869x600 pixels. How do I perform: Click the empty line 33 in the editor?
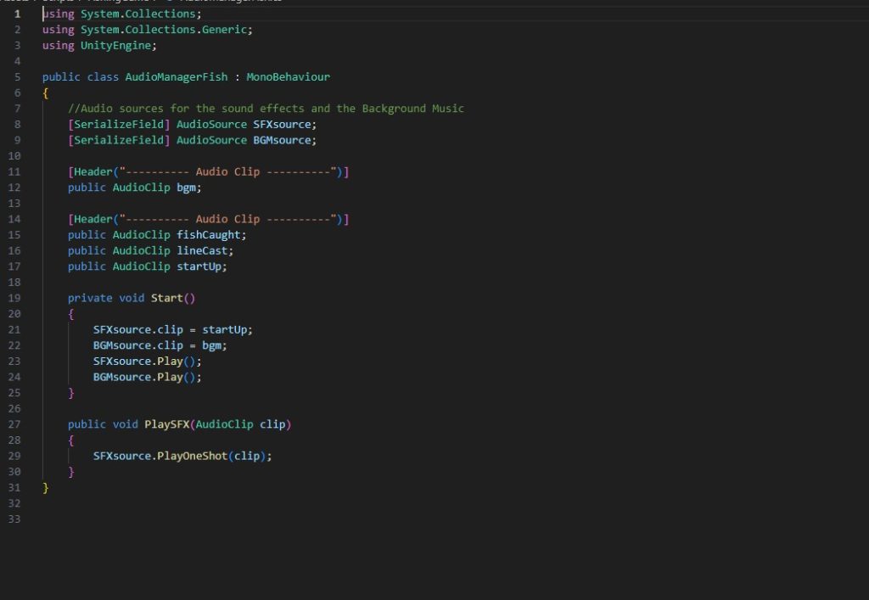pos(255,519)
